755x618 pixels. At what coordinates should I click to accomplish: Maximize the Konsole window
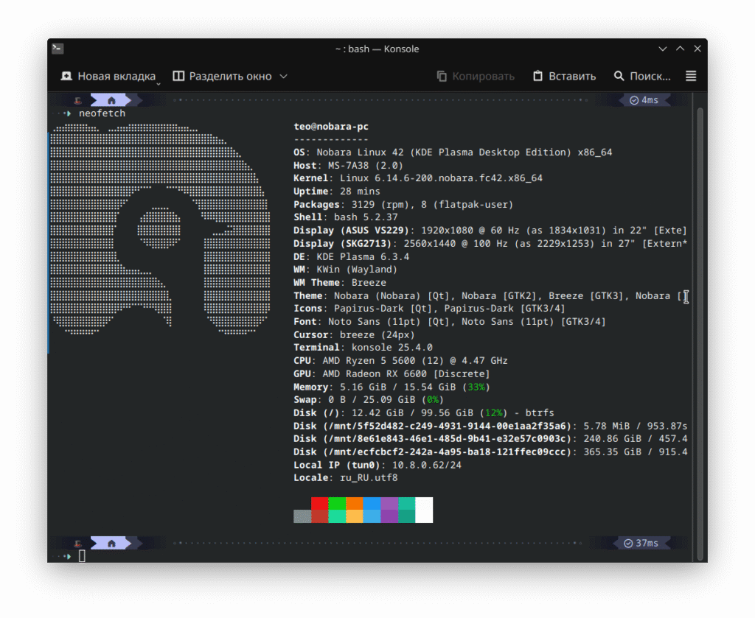click(x=680, y=49)
